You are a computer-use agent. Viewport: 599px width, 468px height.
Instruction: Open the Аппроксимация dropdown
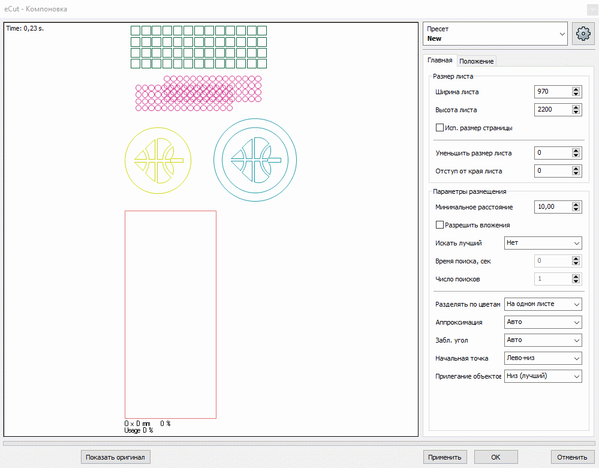543,322
